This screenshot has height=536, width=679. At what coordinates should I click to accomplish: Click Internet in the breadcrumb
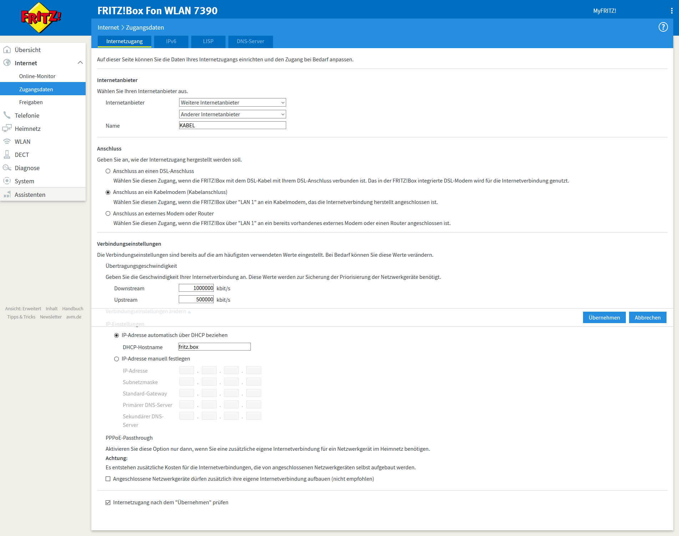pos(108,27)
